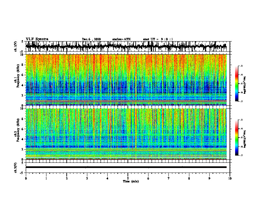Click the "-7" label on ch.2 colorbar
Viewport: 259px width, 200px height.
(x=241, y=156)
